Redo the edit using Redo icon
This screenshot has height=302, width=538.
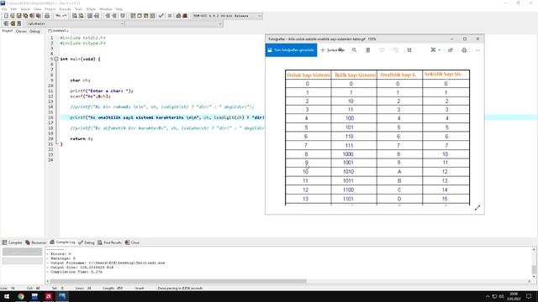coord(64,16)
